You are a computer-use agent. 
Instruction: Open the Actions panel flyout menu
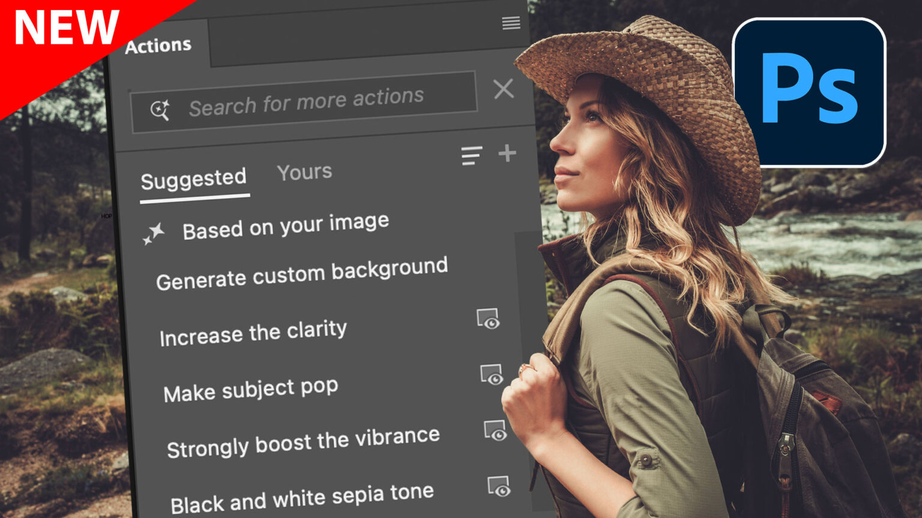pyautogui.click(x=510, y=23)
